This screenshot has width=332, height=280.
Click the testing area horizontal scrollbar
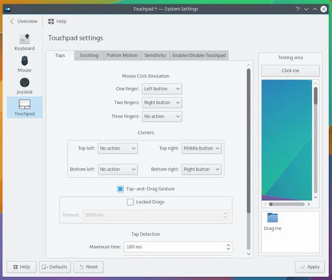(x=286, y=204)
